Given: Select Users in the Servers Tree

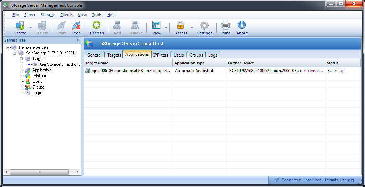Looking at the screenshot, I should click(x=37, y=81).
